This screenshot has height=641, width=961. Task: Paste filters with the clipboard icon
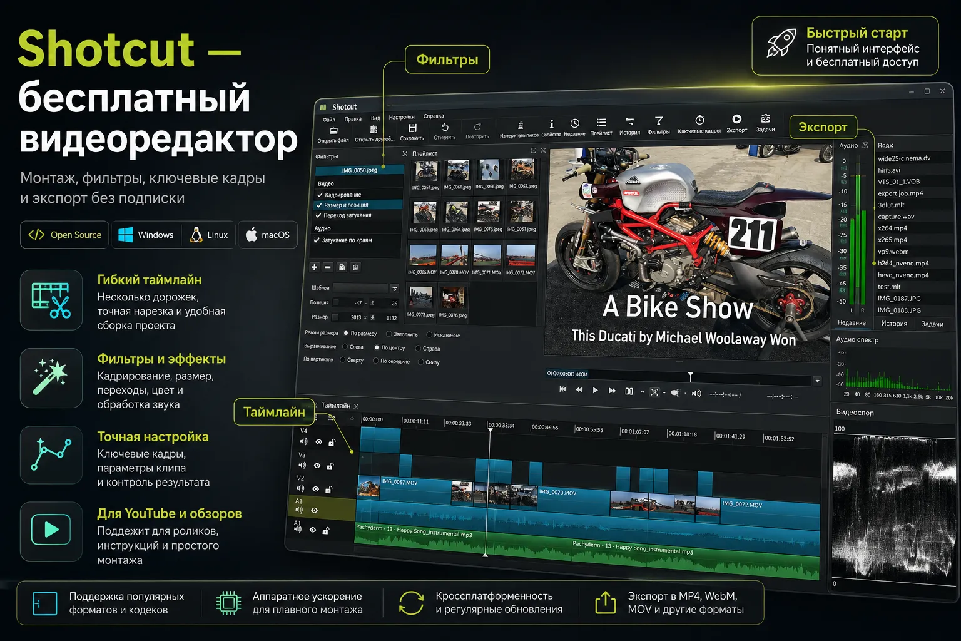tap(355, 267)
